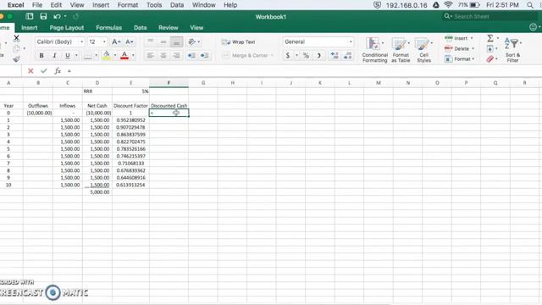Screen dimensions: 542x305
Task: Click the Search Sheet field
Action: click(x=489, y=16)
